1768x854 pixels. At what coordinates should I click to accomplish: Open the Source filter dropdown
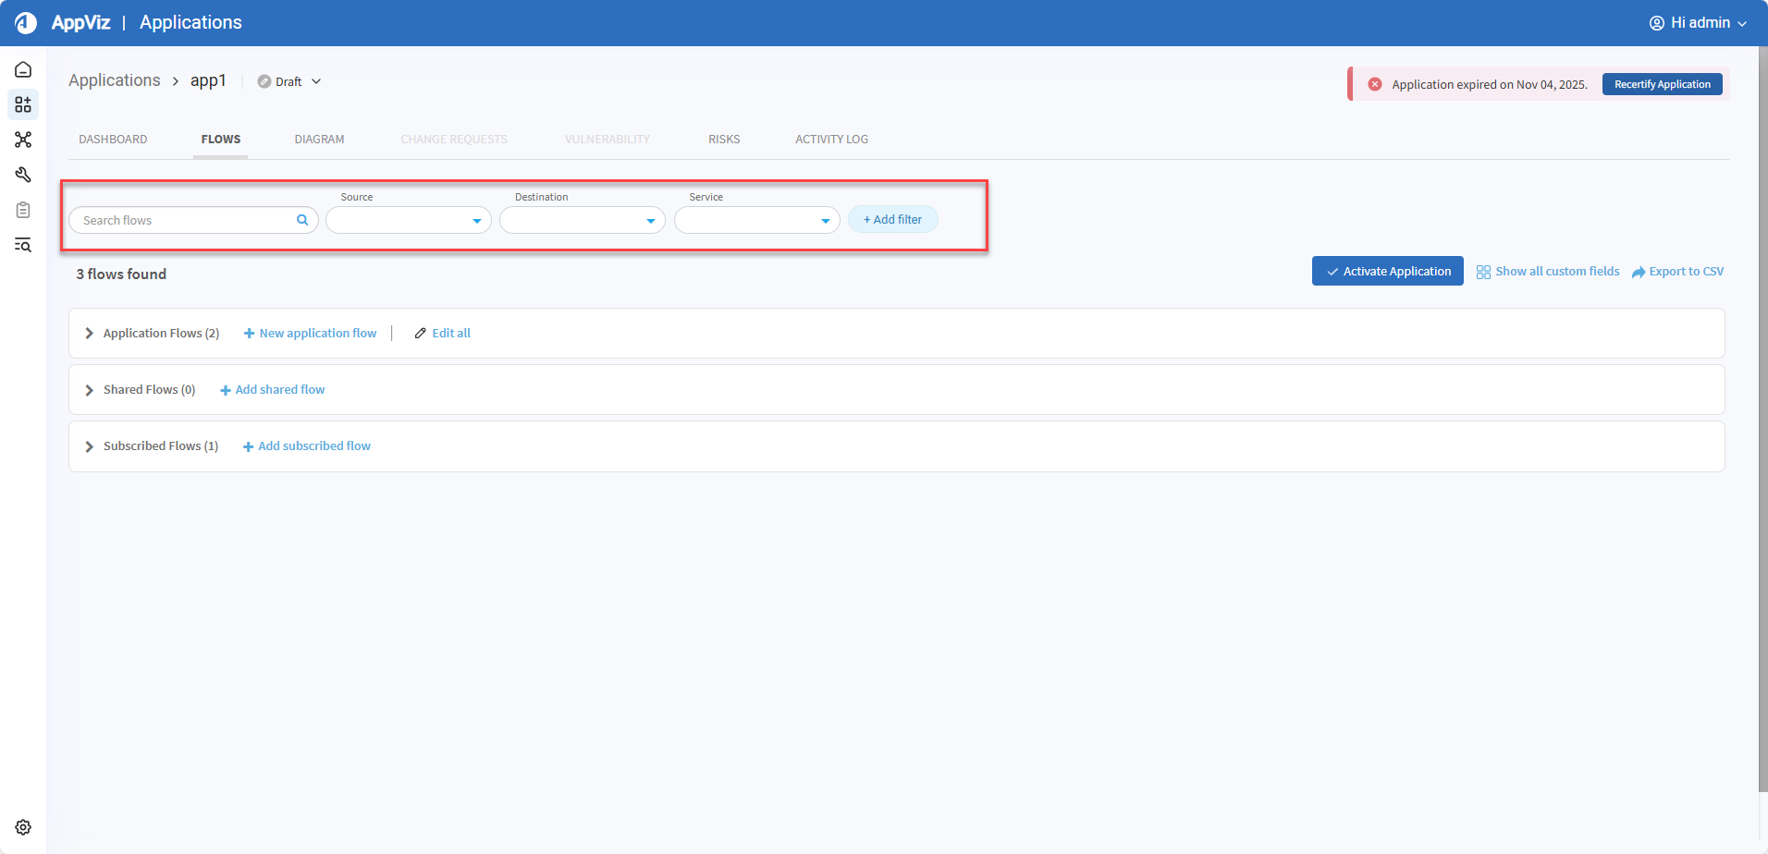[408, 220]
